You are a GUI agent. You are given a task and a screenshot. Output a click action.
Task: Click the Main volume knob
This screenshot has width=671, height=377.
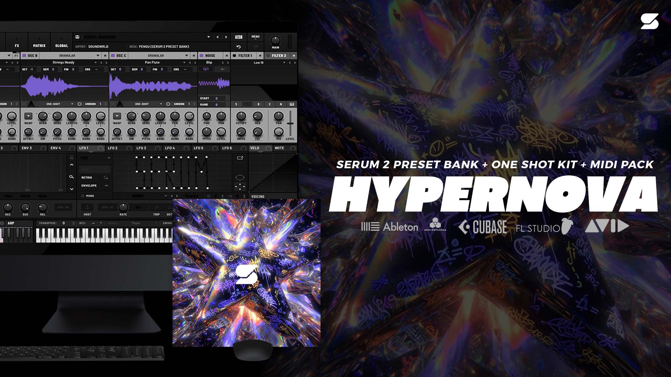[x=275, y=40]
